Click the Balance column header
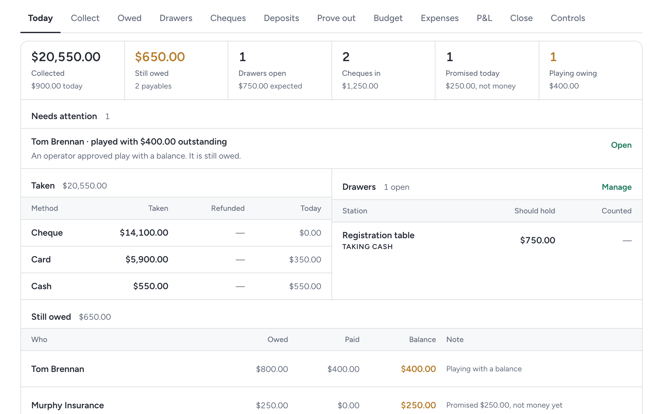Viewport: 663px width, 414px height. (x=423, y=339)
